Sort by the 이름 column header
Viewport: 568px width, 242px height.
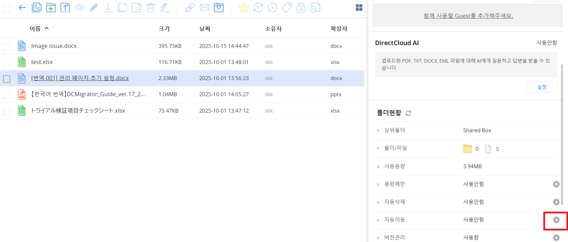[x=35, y=29]
